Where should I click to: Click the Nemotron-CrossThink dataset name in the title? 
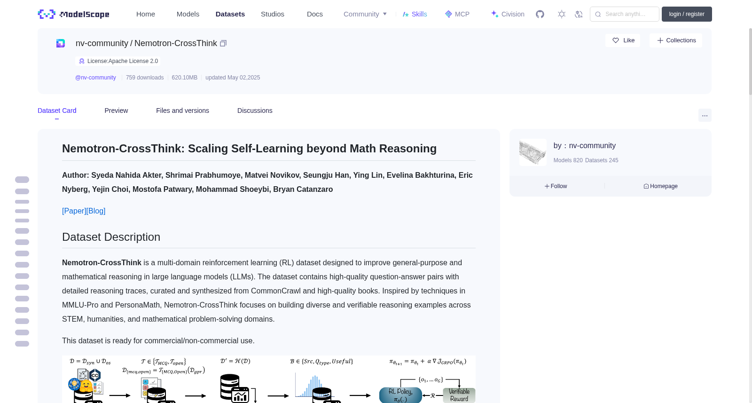click(x=176, y=43)
